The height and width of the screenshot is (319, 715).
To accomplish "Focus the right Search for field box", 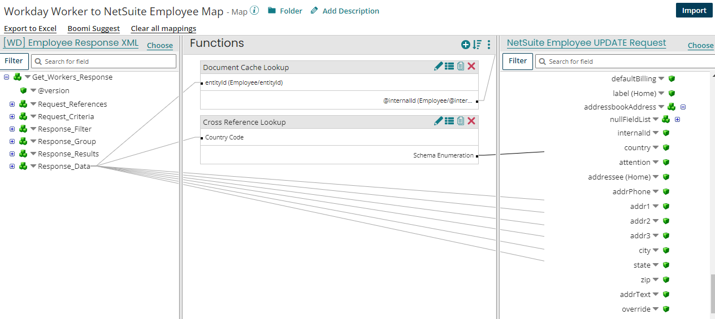I will point(625,61).
